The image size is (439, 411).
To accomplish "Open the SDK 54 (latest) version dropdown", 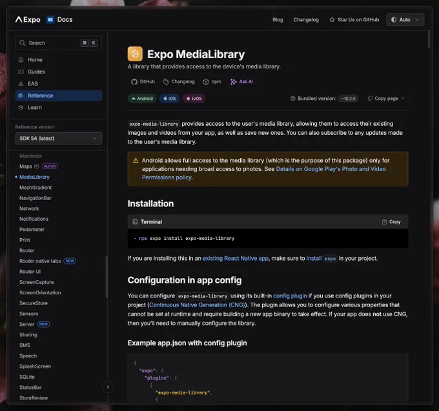I will tap(59, 139).
